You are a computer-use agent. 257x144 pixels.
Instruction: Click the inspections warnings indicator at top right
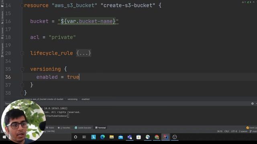[247, 2]
